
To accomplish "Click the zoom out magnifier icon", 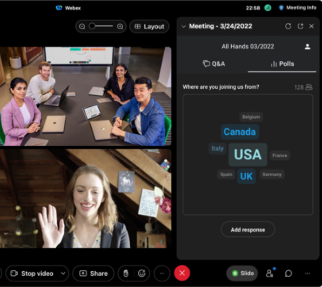I will [82, 26].
